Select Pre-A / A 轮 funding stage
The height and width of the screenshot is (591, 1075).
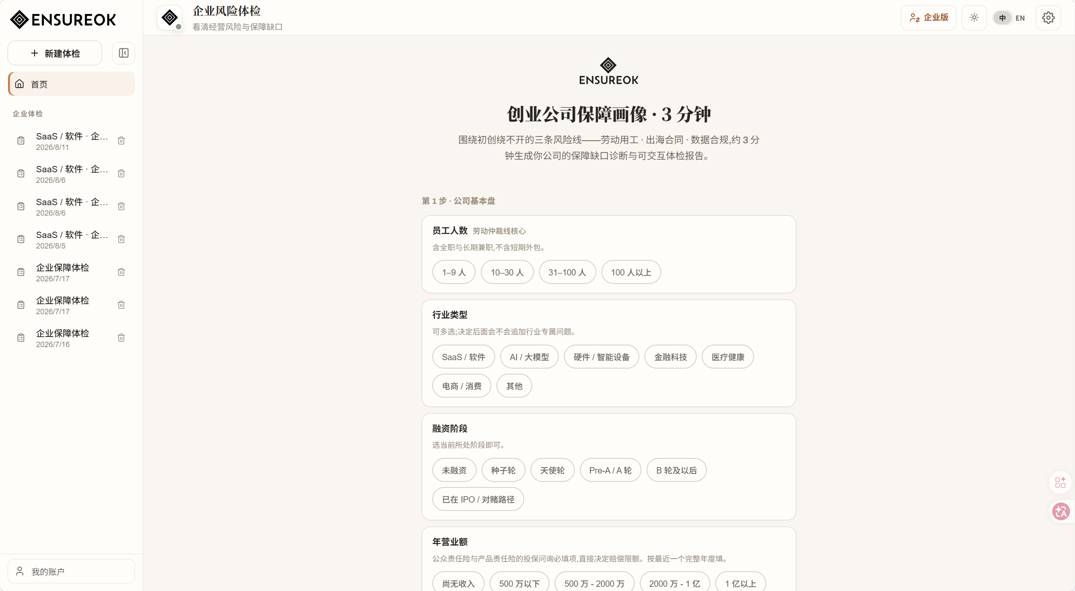point(610,470)
